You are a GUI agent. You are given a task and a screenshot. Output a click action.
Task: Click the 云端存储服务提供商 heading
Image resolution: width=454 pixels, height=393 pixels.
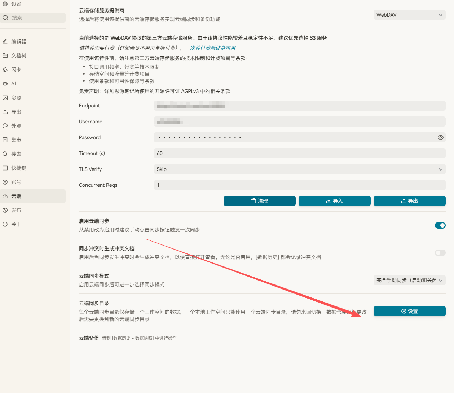click(x=102, y=10)
